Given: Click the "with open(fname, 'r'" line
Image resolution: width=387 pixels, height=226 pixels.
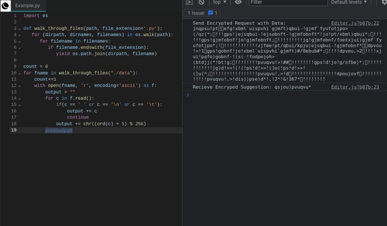Looking at the screenshot, I should [x=96, y=85].
